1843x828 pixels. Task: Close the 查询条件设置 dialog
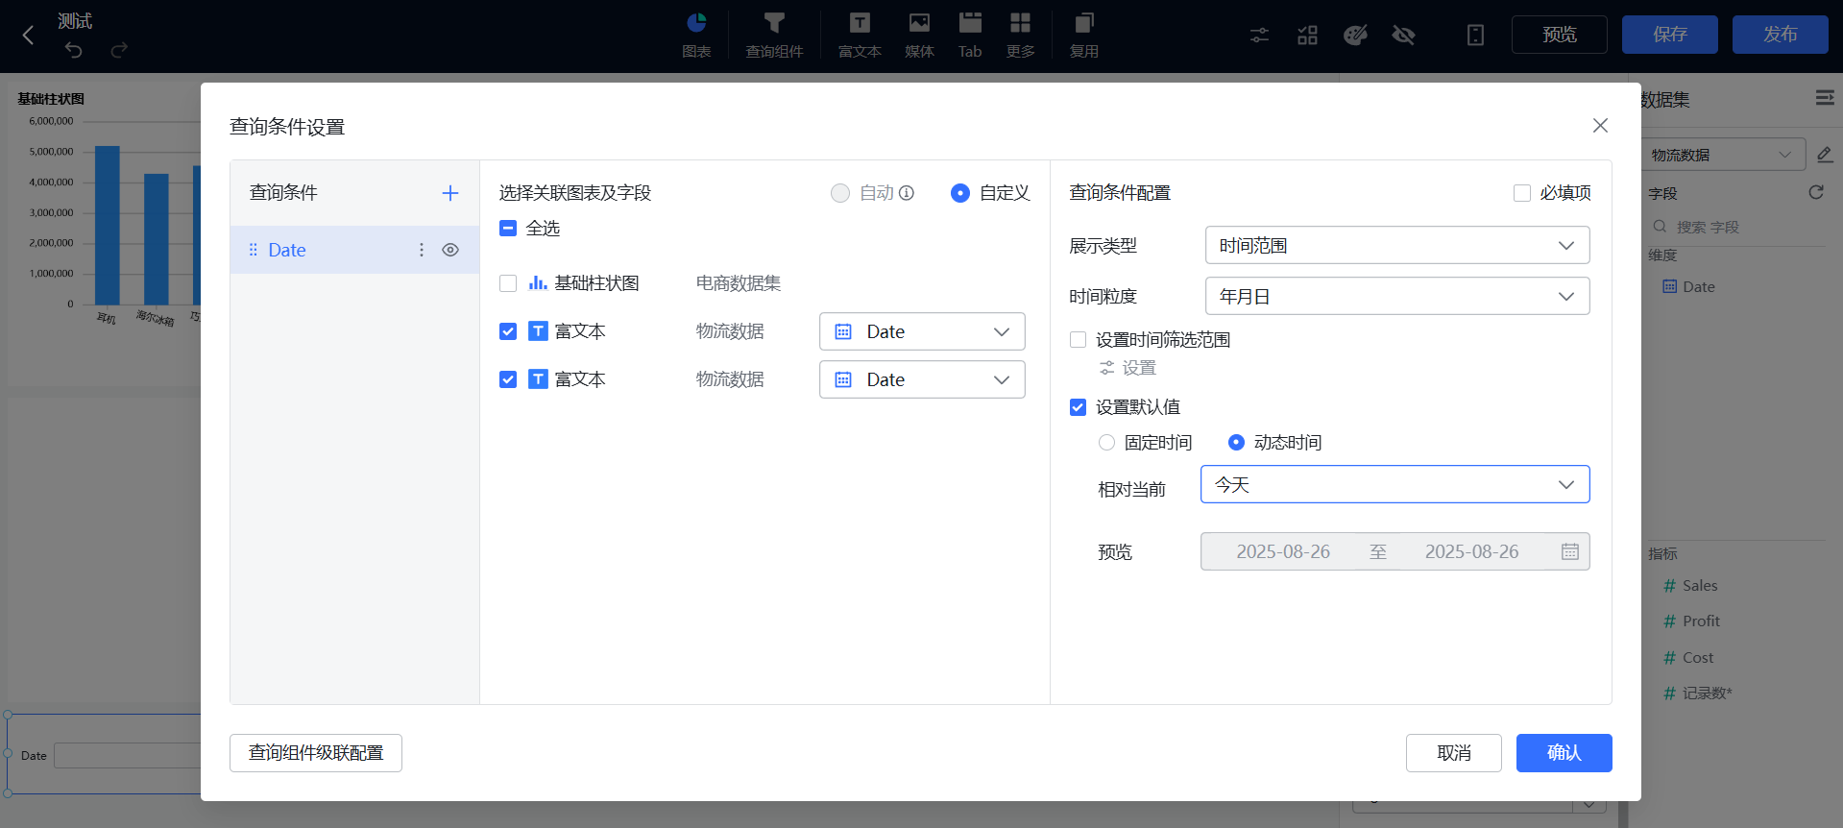pos(1600,126)
